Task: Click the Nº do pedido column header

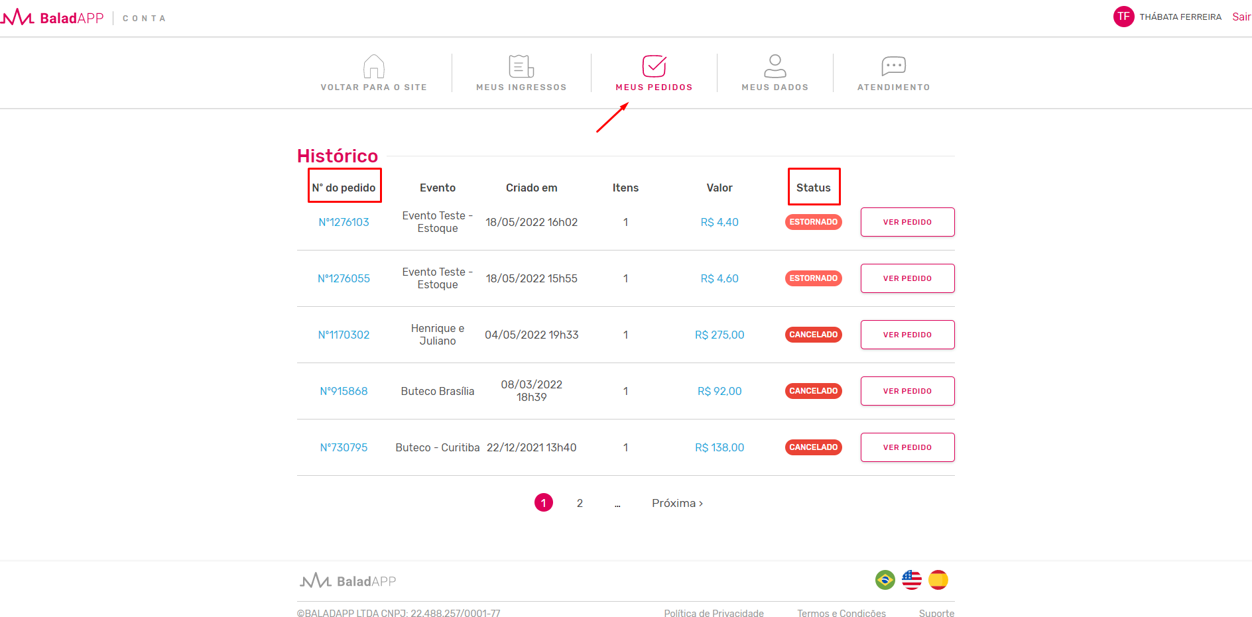Action: tap(344, 188)
